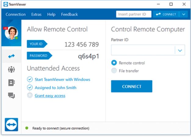191x139 pixels.
Task: Click the green connection status indicator dot
Action: point(27,128)
